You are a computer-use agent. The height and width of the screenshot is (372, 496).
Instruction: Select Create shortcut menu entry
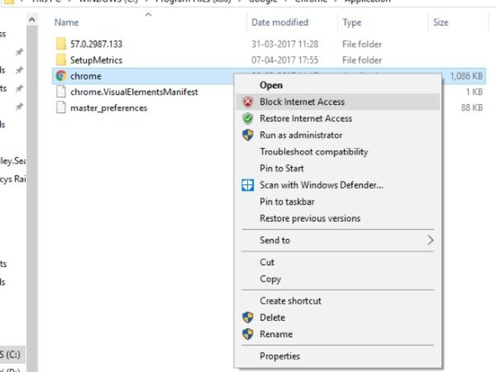tap(290, 301)
